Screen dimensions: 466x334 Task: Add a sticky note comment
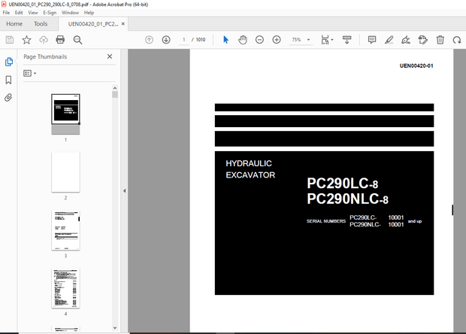click(372, 40)
